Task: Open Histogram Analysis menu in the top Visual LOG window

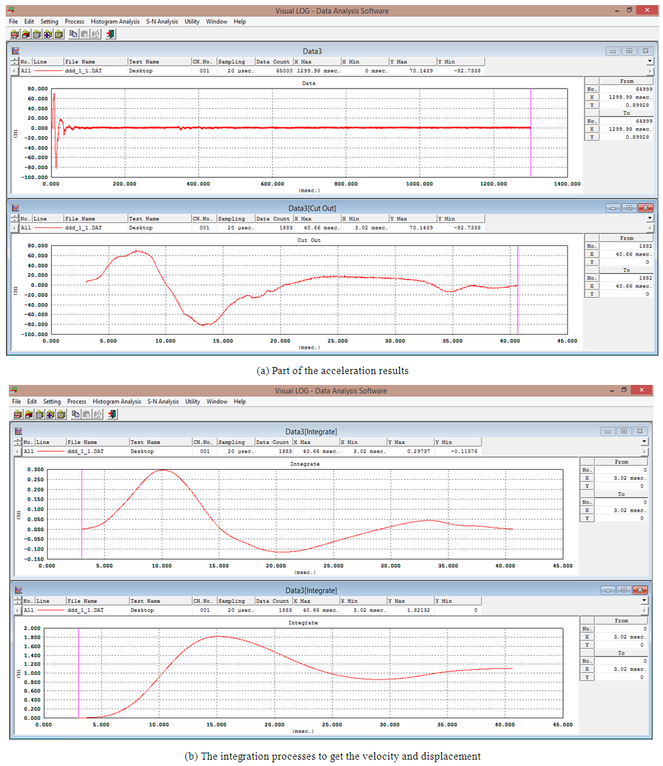Action: pyautogui.click(x=115, y=22)
